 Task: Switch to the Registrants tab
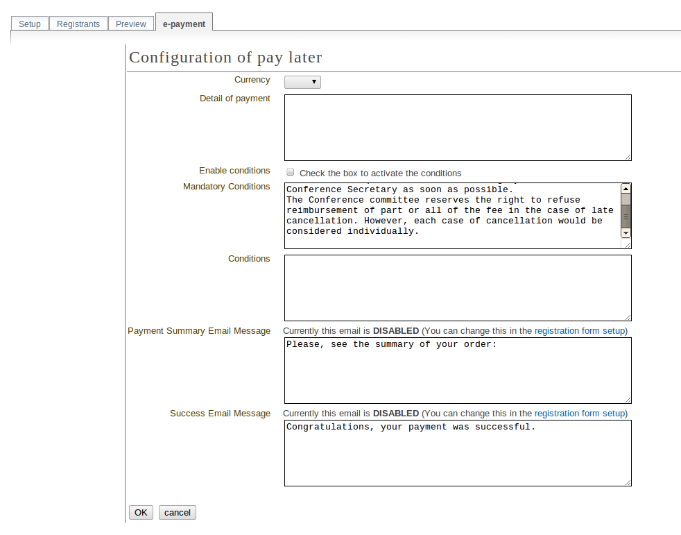point(78,24)
